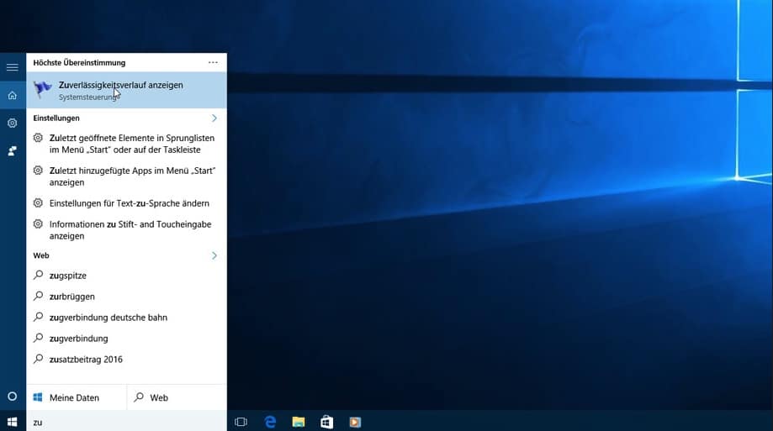Image resolution: width=773 pixels, height=431 pixels.
Task: Expand the Einstellungen results section arrow
Action: 214,118
